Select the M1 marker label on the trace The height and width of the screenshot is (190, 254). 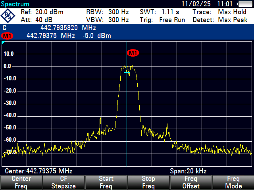coord(133,53)
